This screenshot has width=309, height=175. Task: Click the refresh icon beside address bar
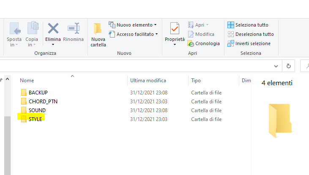(289, 66)
